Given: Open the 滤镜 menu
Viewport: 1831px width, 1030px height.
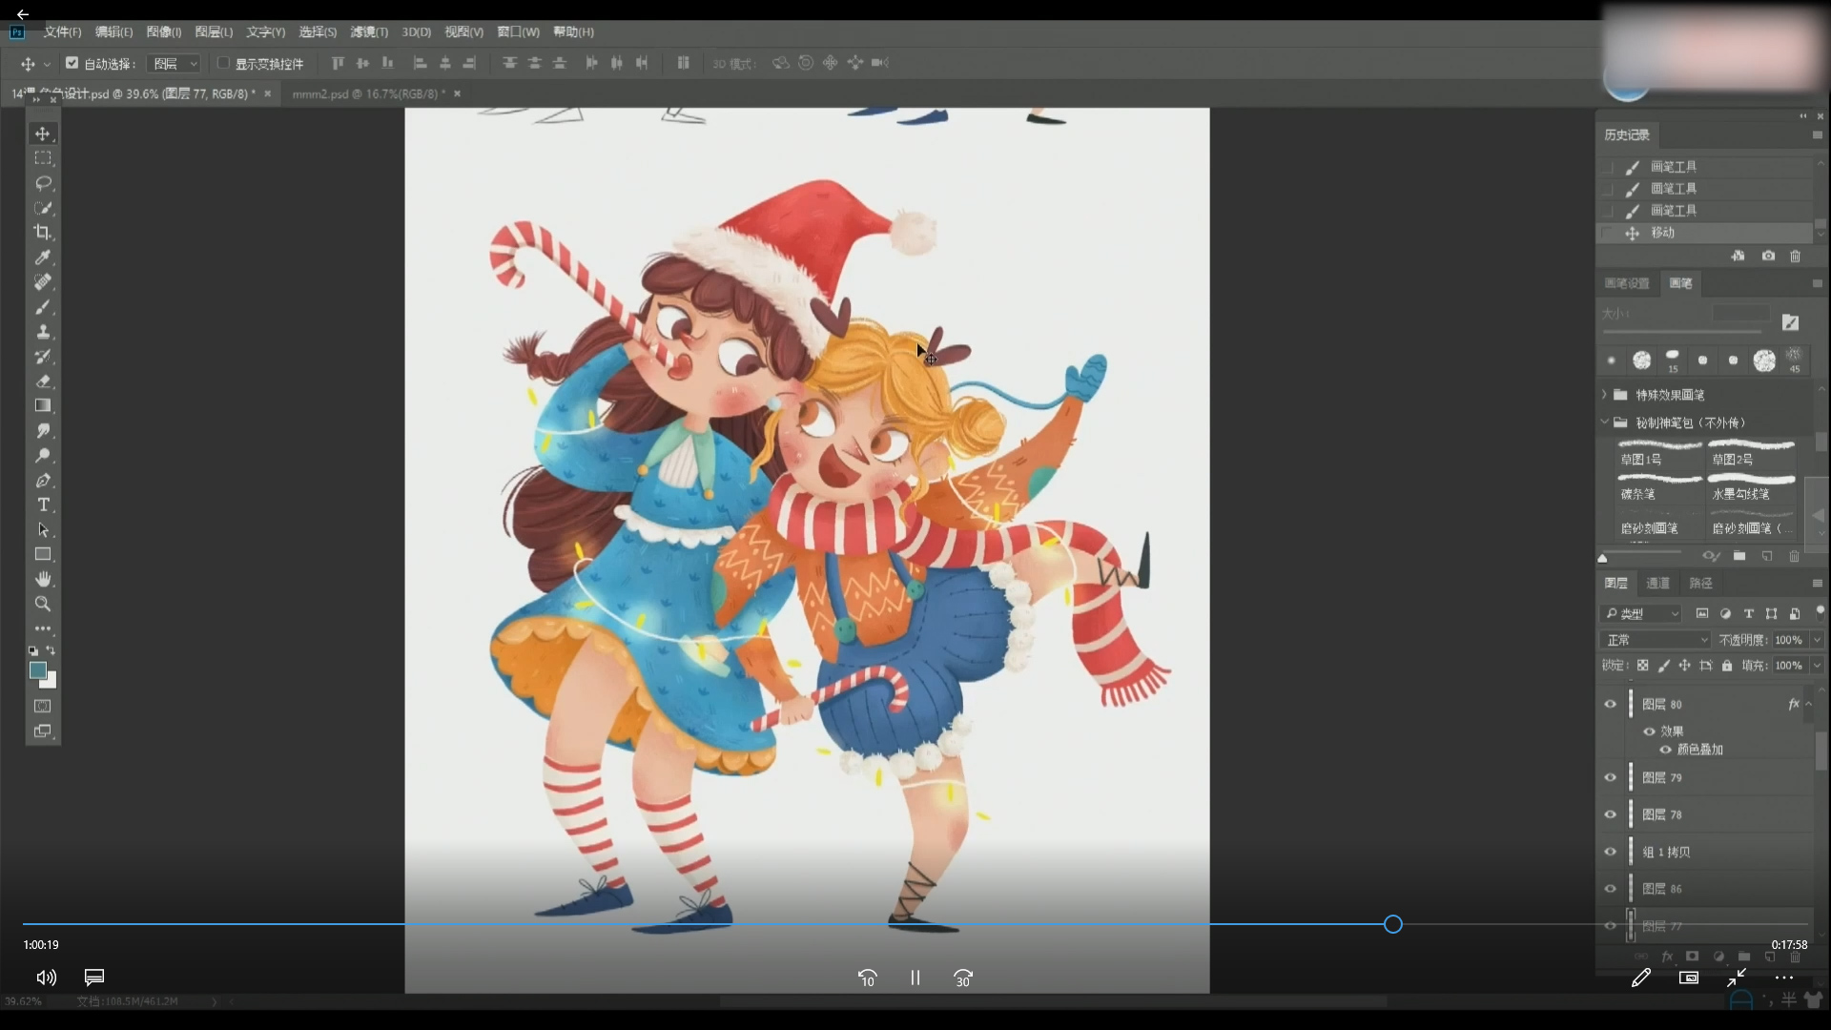Looking at the screenshot, I should [368, 31].
